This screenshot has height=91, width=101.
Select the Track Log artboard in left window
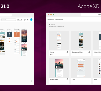coord(17,42)
